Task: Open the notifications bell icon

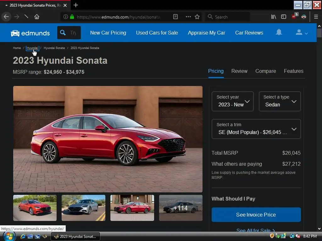Action: click(x=279, y=32)
